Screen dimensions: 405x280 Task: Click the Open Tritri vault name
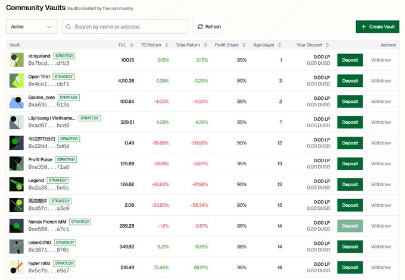(x=39, y=77)
